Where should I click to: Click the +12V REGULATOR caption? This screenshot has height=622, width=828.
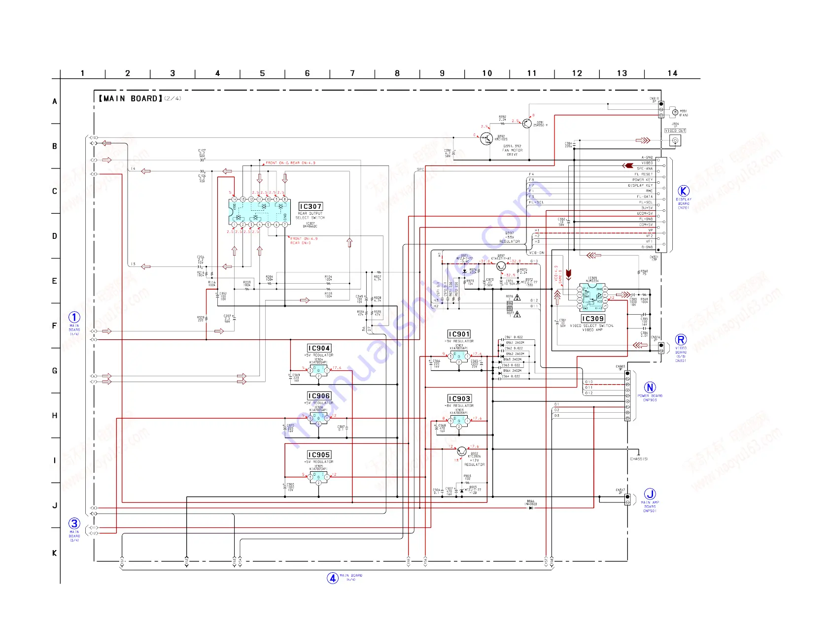coord(474,462)
